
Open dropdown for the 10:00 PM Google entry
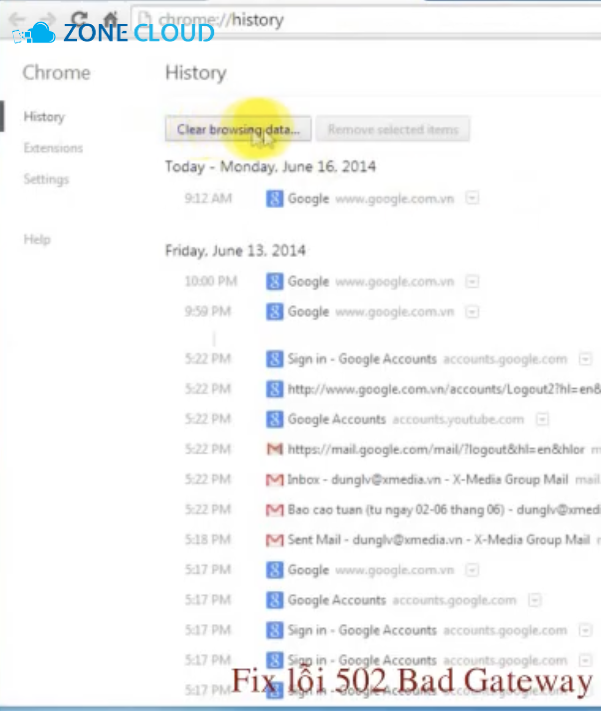coord(472,282)
